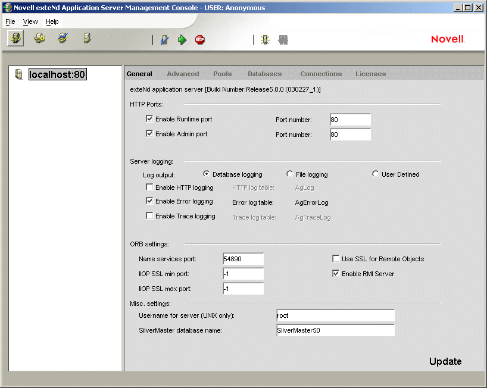Open the Security keys toolbar icon
The height and width of the screenshot is (388, 487).
(x=39, y=38)
